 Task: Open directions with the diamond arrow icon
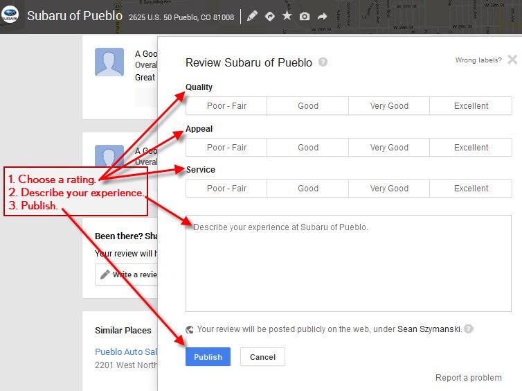[x=270, y=16]
